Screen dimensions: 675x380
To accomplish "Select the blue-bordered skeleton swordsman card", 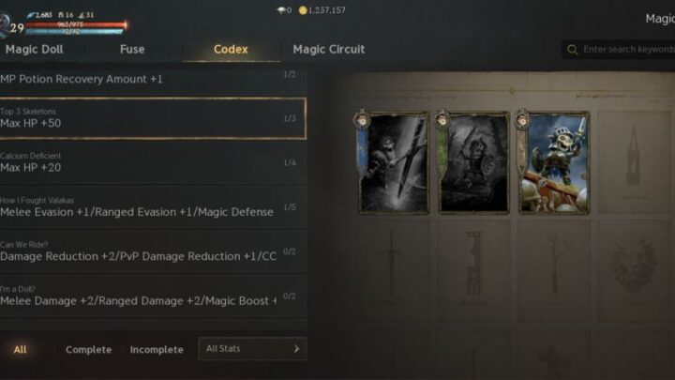I will pos(394,163).
